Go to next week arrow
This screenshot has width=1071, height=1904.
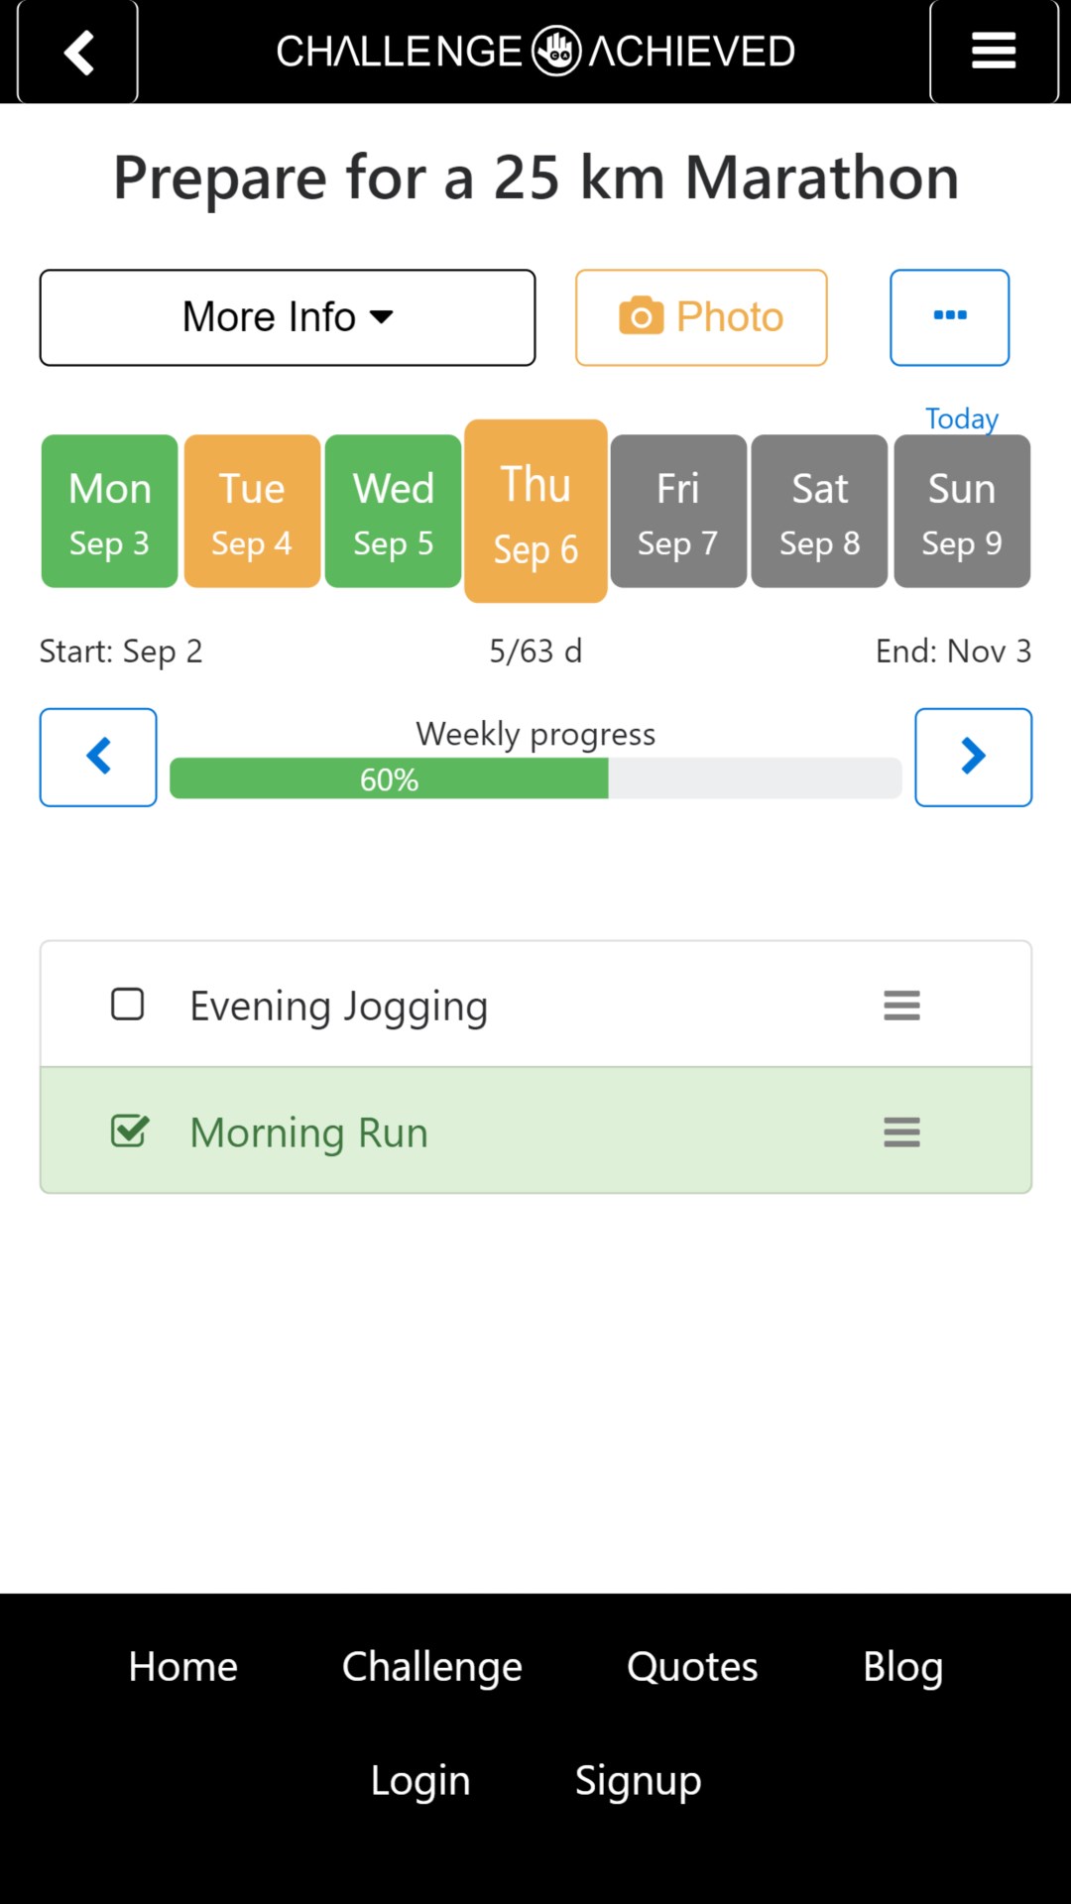(x=973, y=757)
